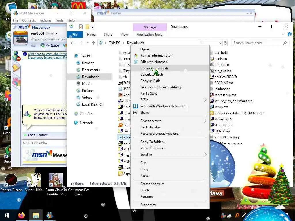Click MSN Messenger taskbar icon

50,215
